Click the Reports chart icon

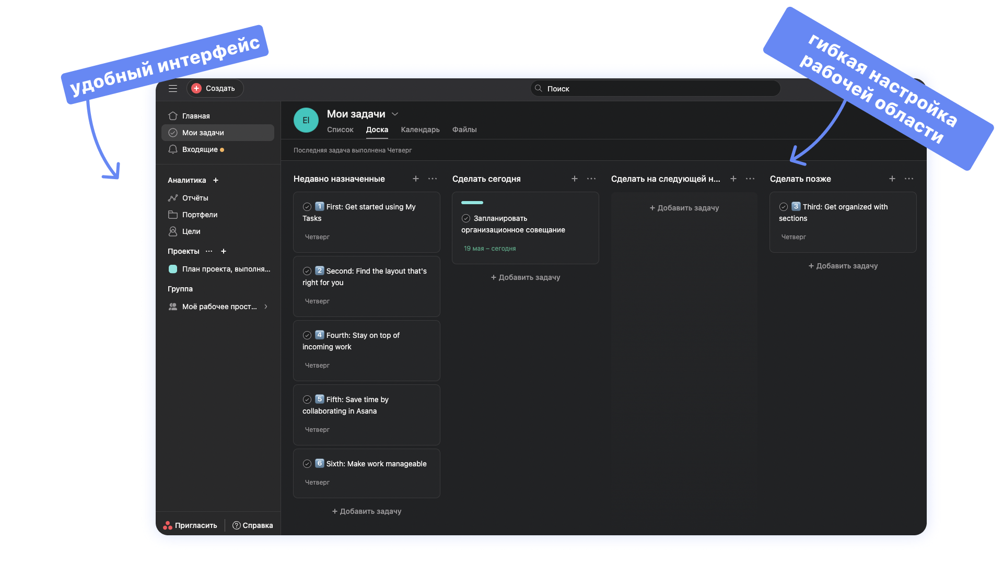(x=173, y=198)
